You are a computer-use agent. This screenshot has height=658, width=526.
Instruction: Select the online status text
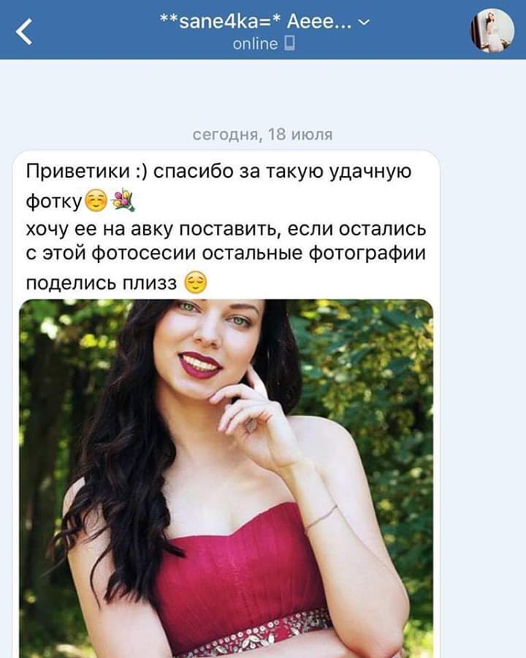255,44
